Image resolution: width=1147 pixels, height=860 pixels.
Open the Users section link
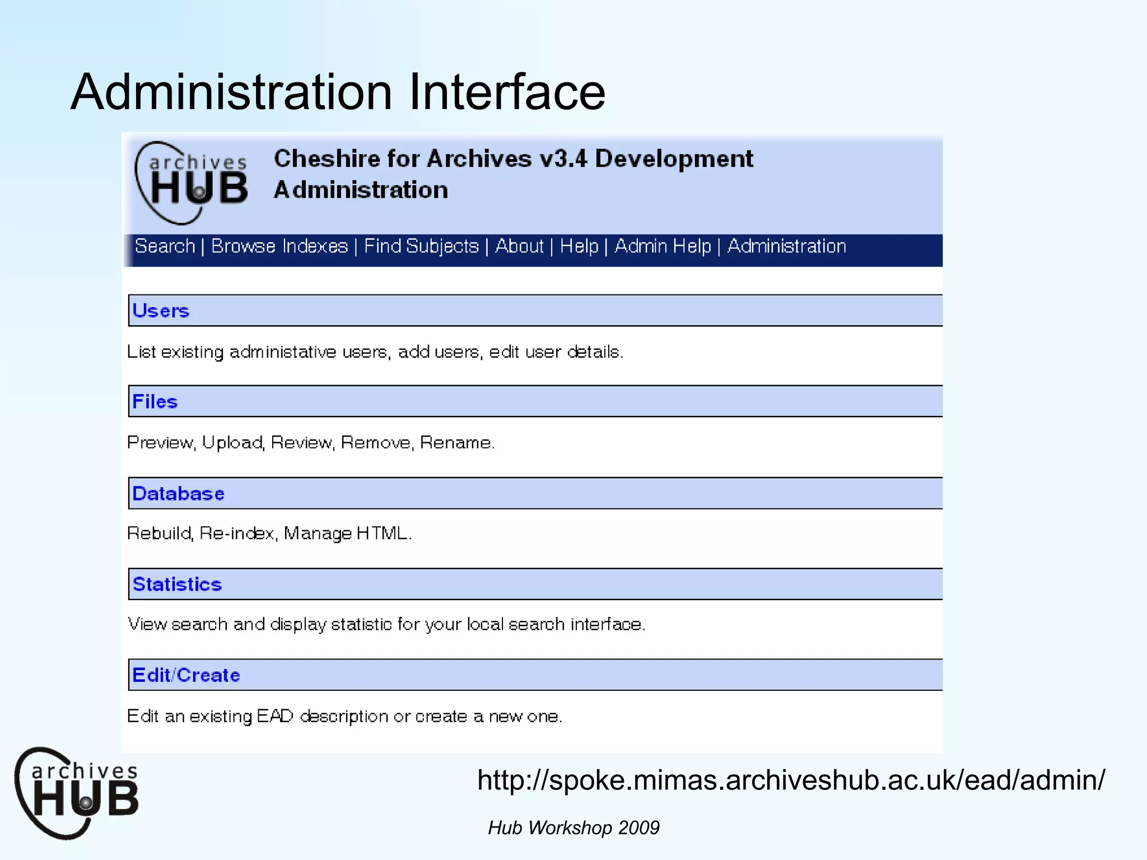[x=161, y=311]
